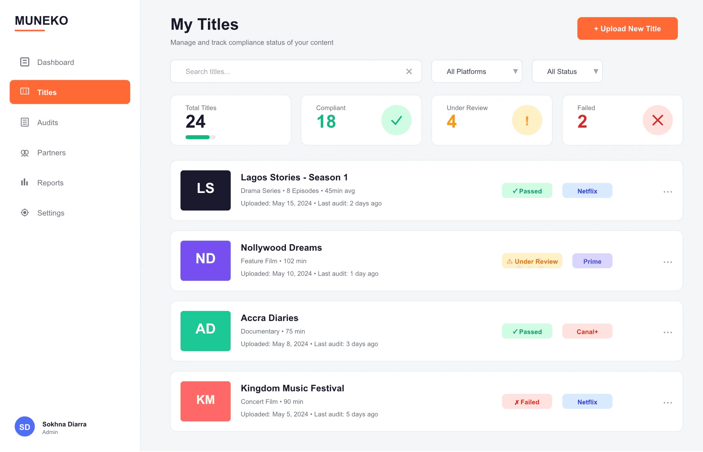Click 'Uploaded: May 15, 2024' line

(x=311, y=203)
